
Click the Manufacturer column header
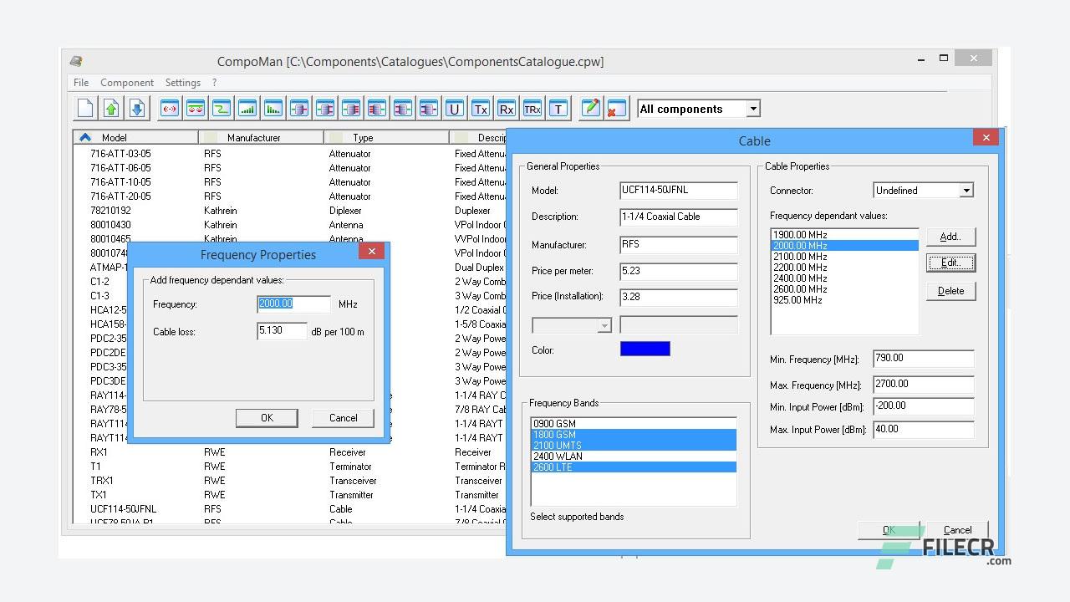tap(261, 137)
